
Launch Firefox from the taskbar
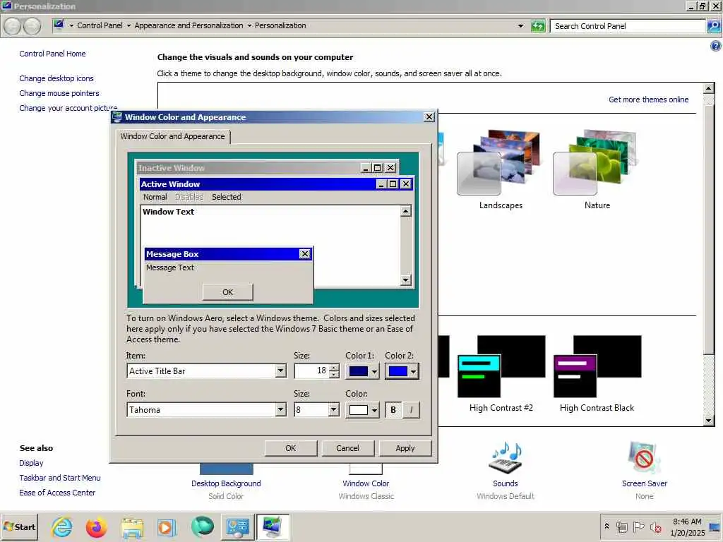point(96,526)
